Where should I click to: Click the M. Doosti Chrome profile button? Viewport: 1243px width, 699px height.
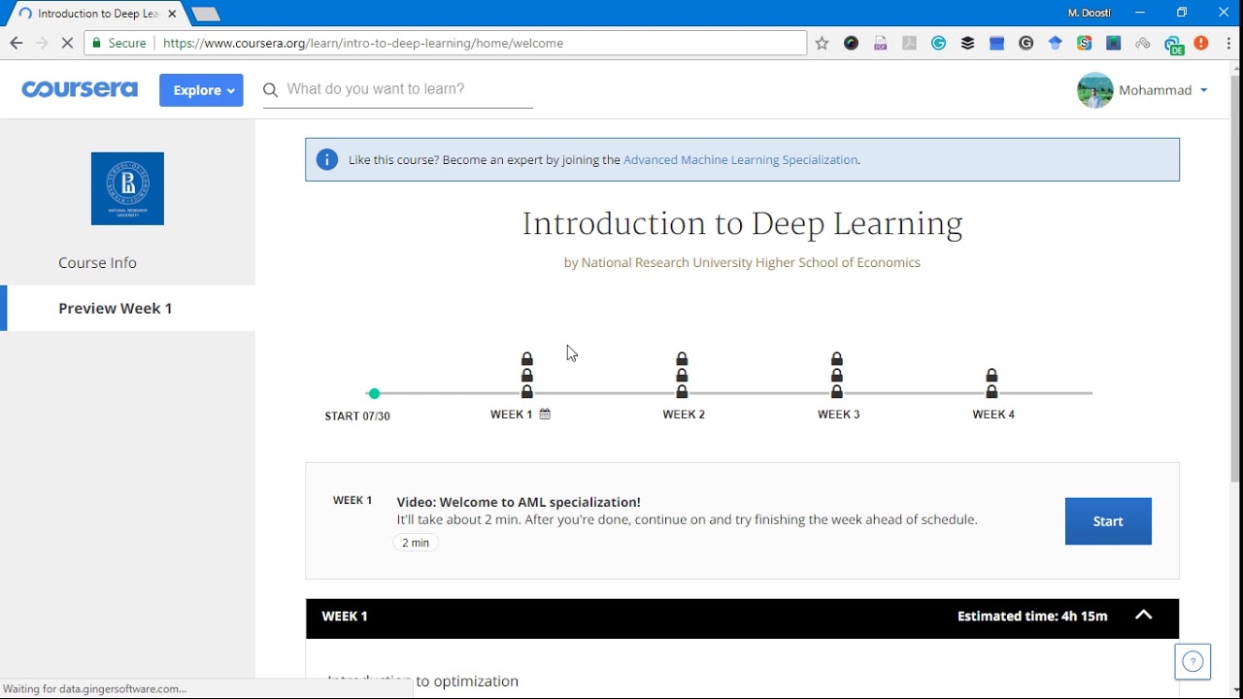tap(1089, 13)
